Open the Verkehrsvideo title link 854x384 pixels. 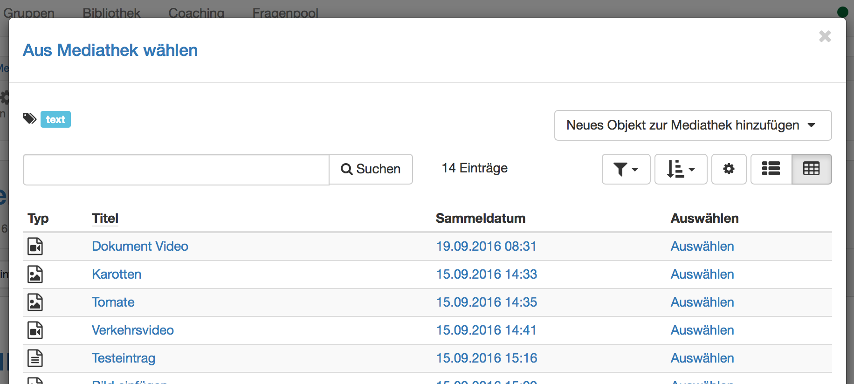pyautogui.click(x=132, y=330)
